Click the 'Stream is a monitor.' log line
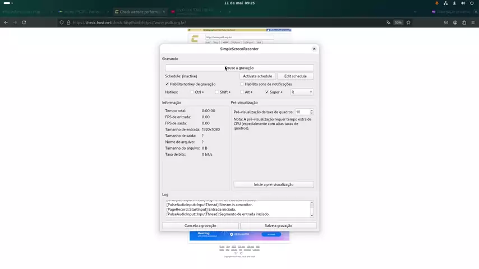The height and width of the screenshot is (269, 479). pos(210,205)
